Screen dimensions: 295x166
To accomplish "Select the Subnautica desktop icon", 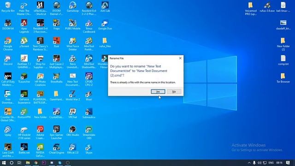I will (x=89, y=113).
